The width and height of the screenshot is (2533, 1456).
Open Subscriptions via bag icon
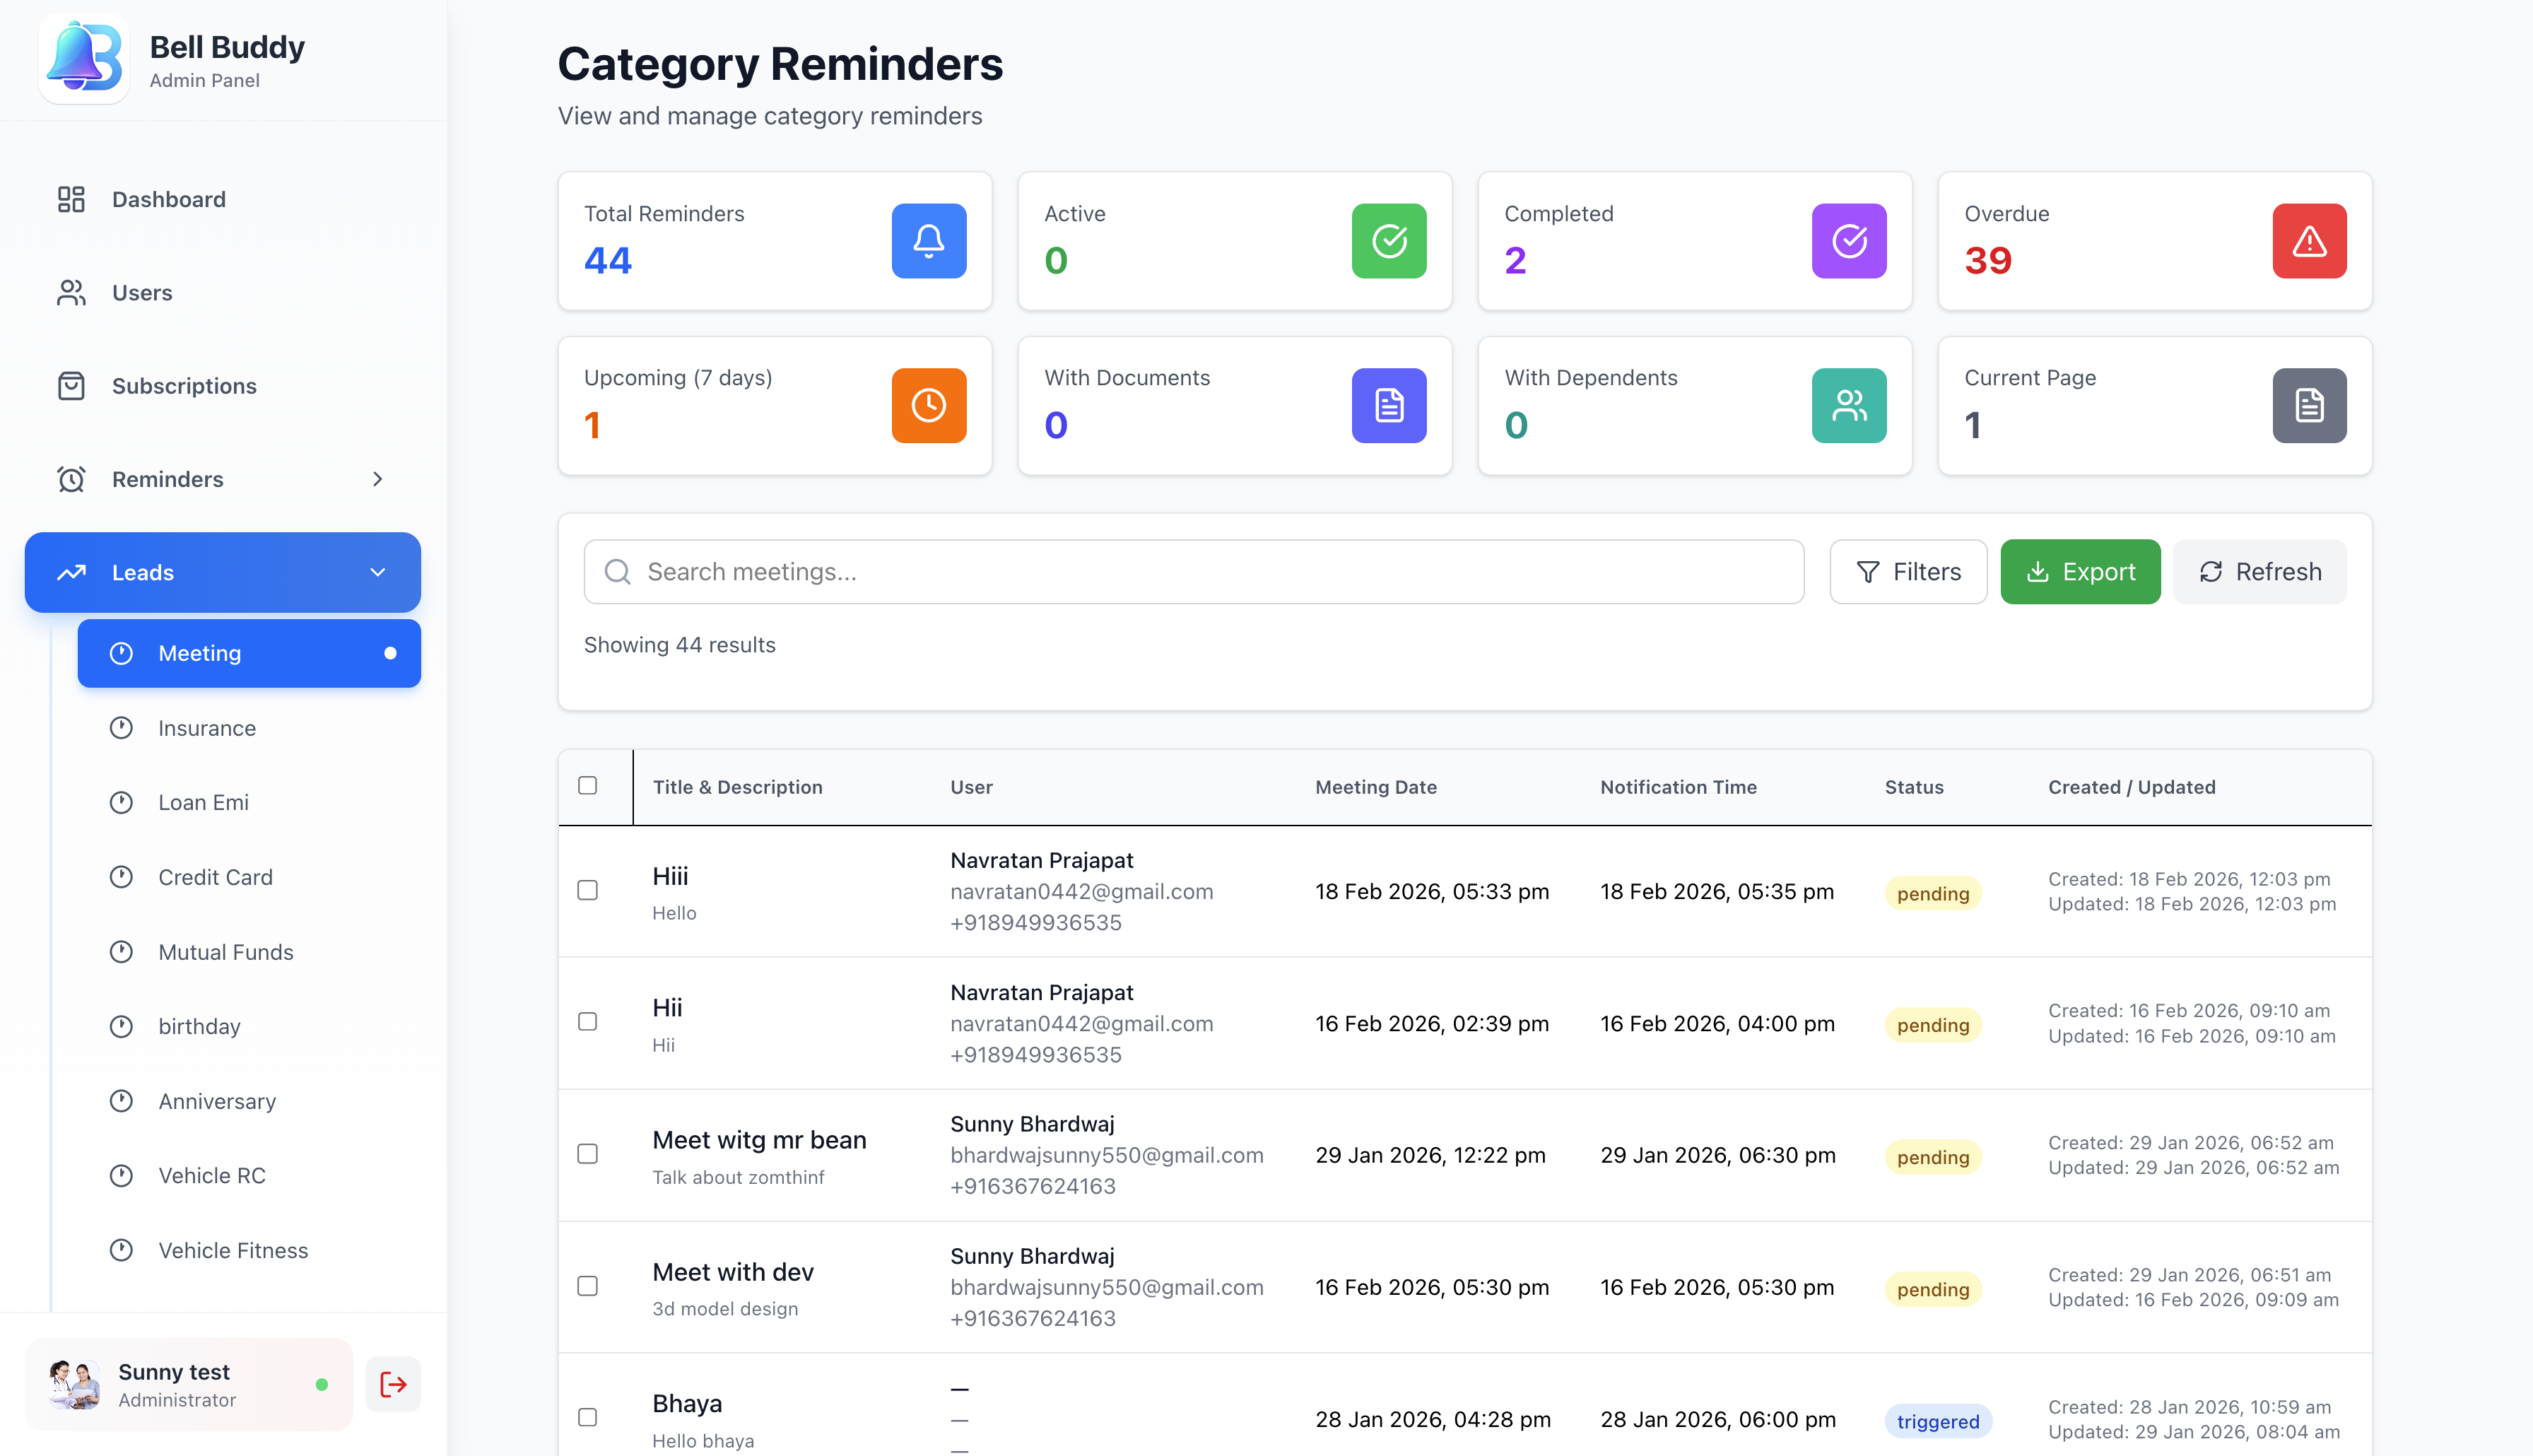[x=71, y=385]
